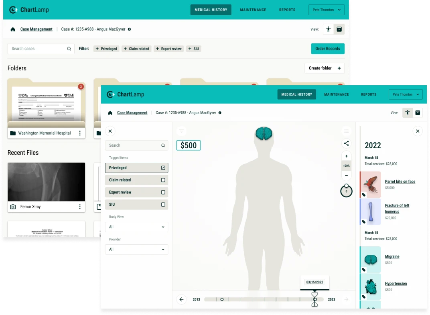430x315 pixels.
Task: Click search magnifier in filter sidebar
Action: pyautogui.click(x=163, y=145)
